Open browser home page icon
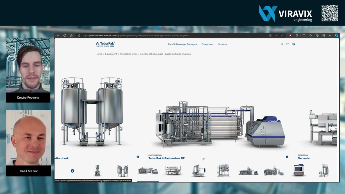The image size is (345, 194). tap(71, 35)
